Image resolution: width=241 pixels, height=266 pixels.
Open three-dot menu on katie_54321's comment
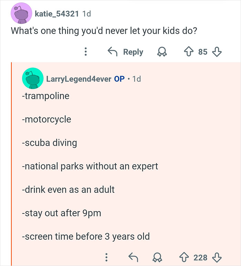[x=85, y=52]
